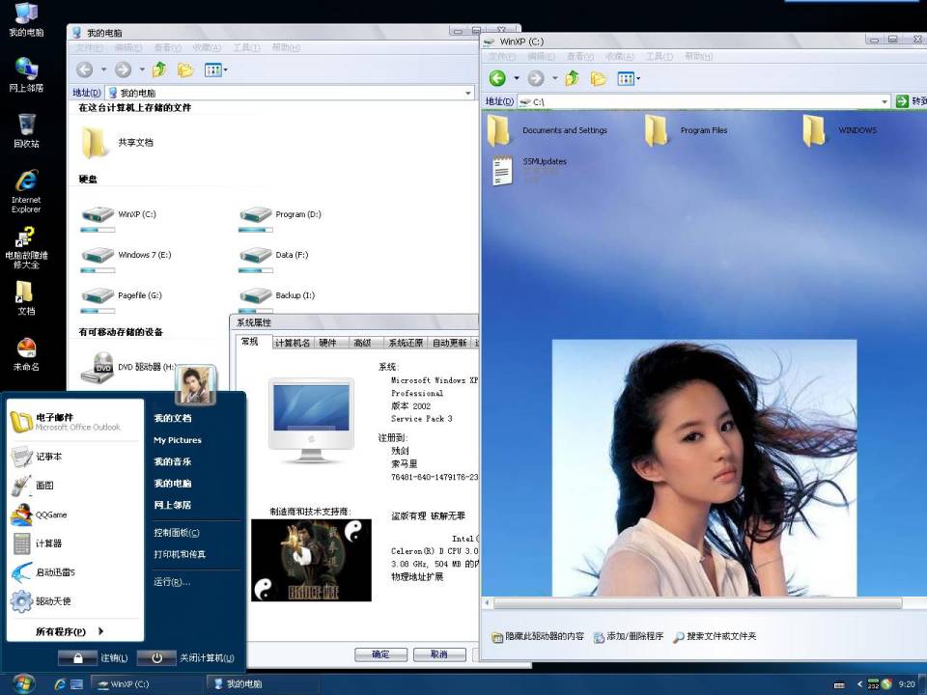Click Folders icon in WinXP (C:) toolbar
Image resolution: width=927 pixels, height=695 pixels.
[x=599, y=78]
